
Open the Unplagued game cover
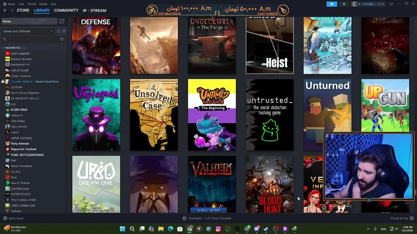[x=96, y=115]
